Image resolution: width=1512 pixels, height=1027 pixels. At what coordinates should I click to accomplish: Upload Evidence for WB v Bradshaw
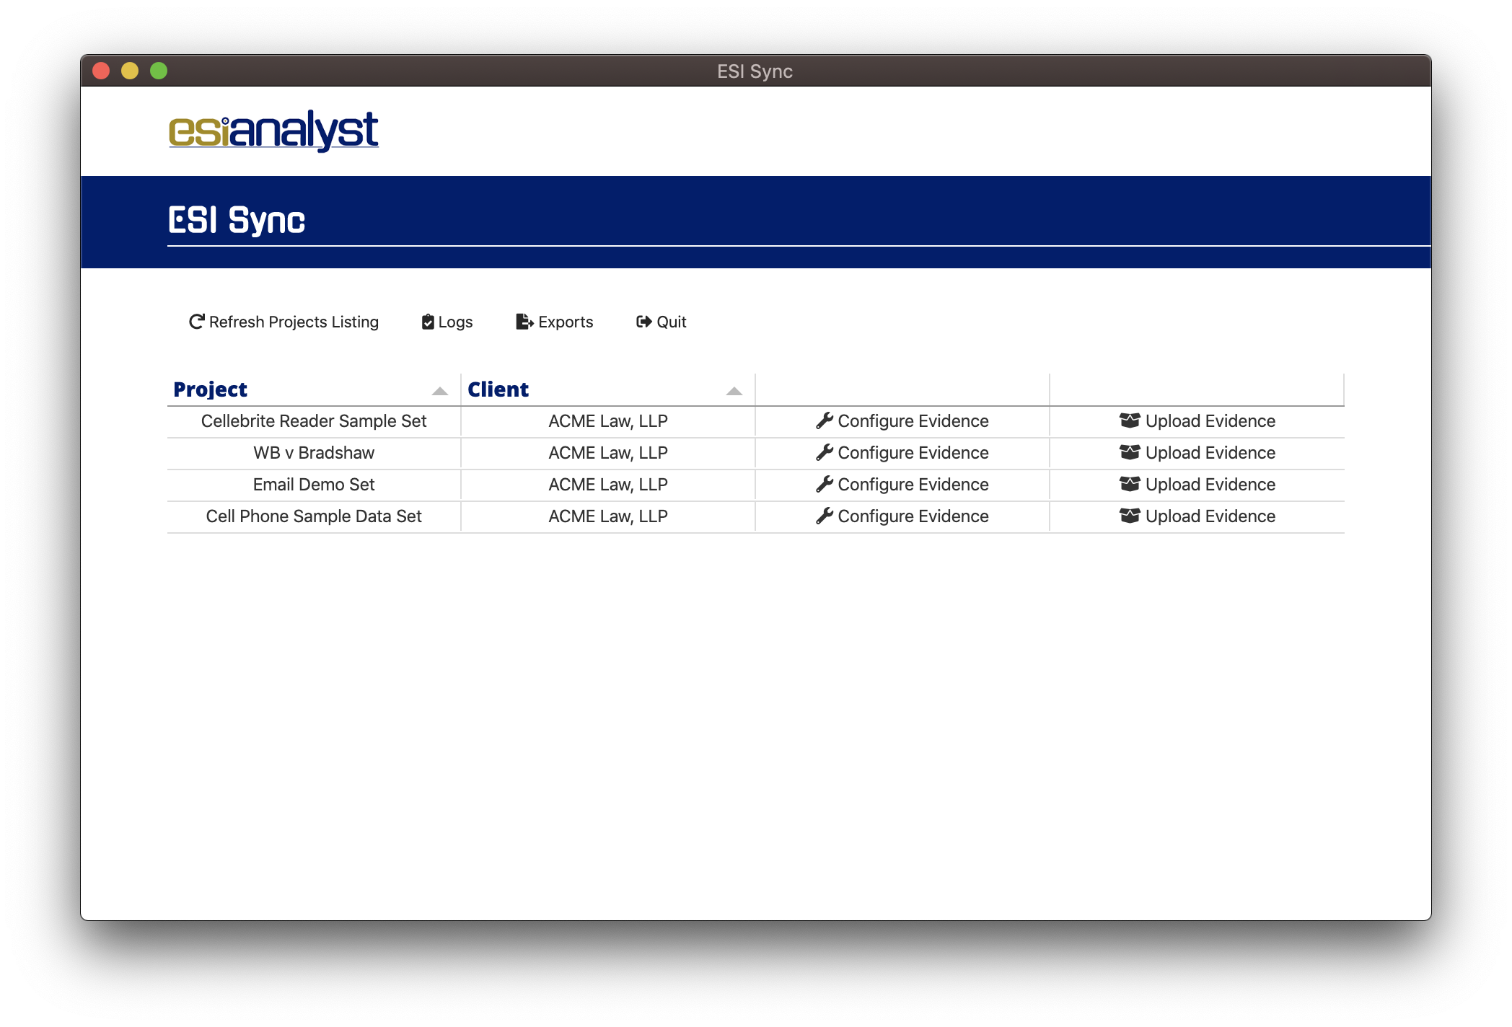(x=1197, y=453)
